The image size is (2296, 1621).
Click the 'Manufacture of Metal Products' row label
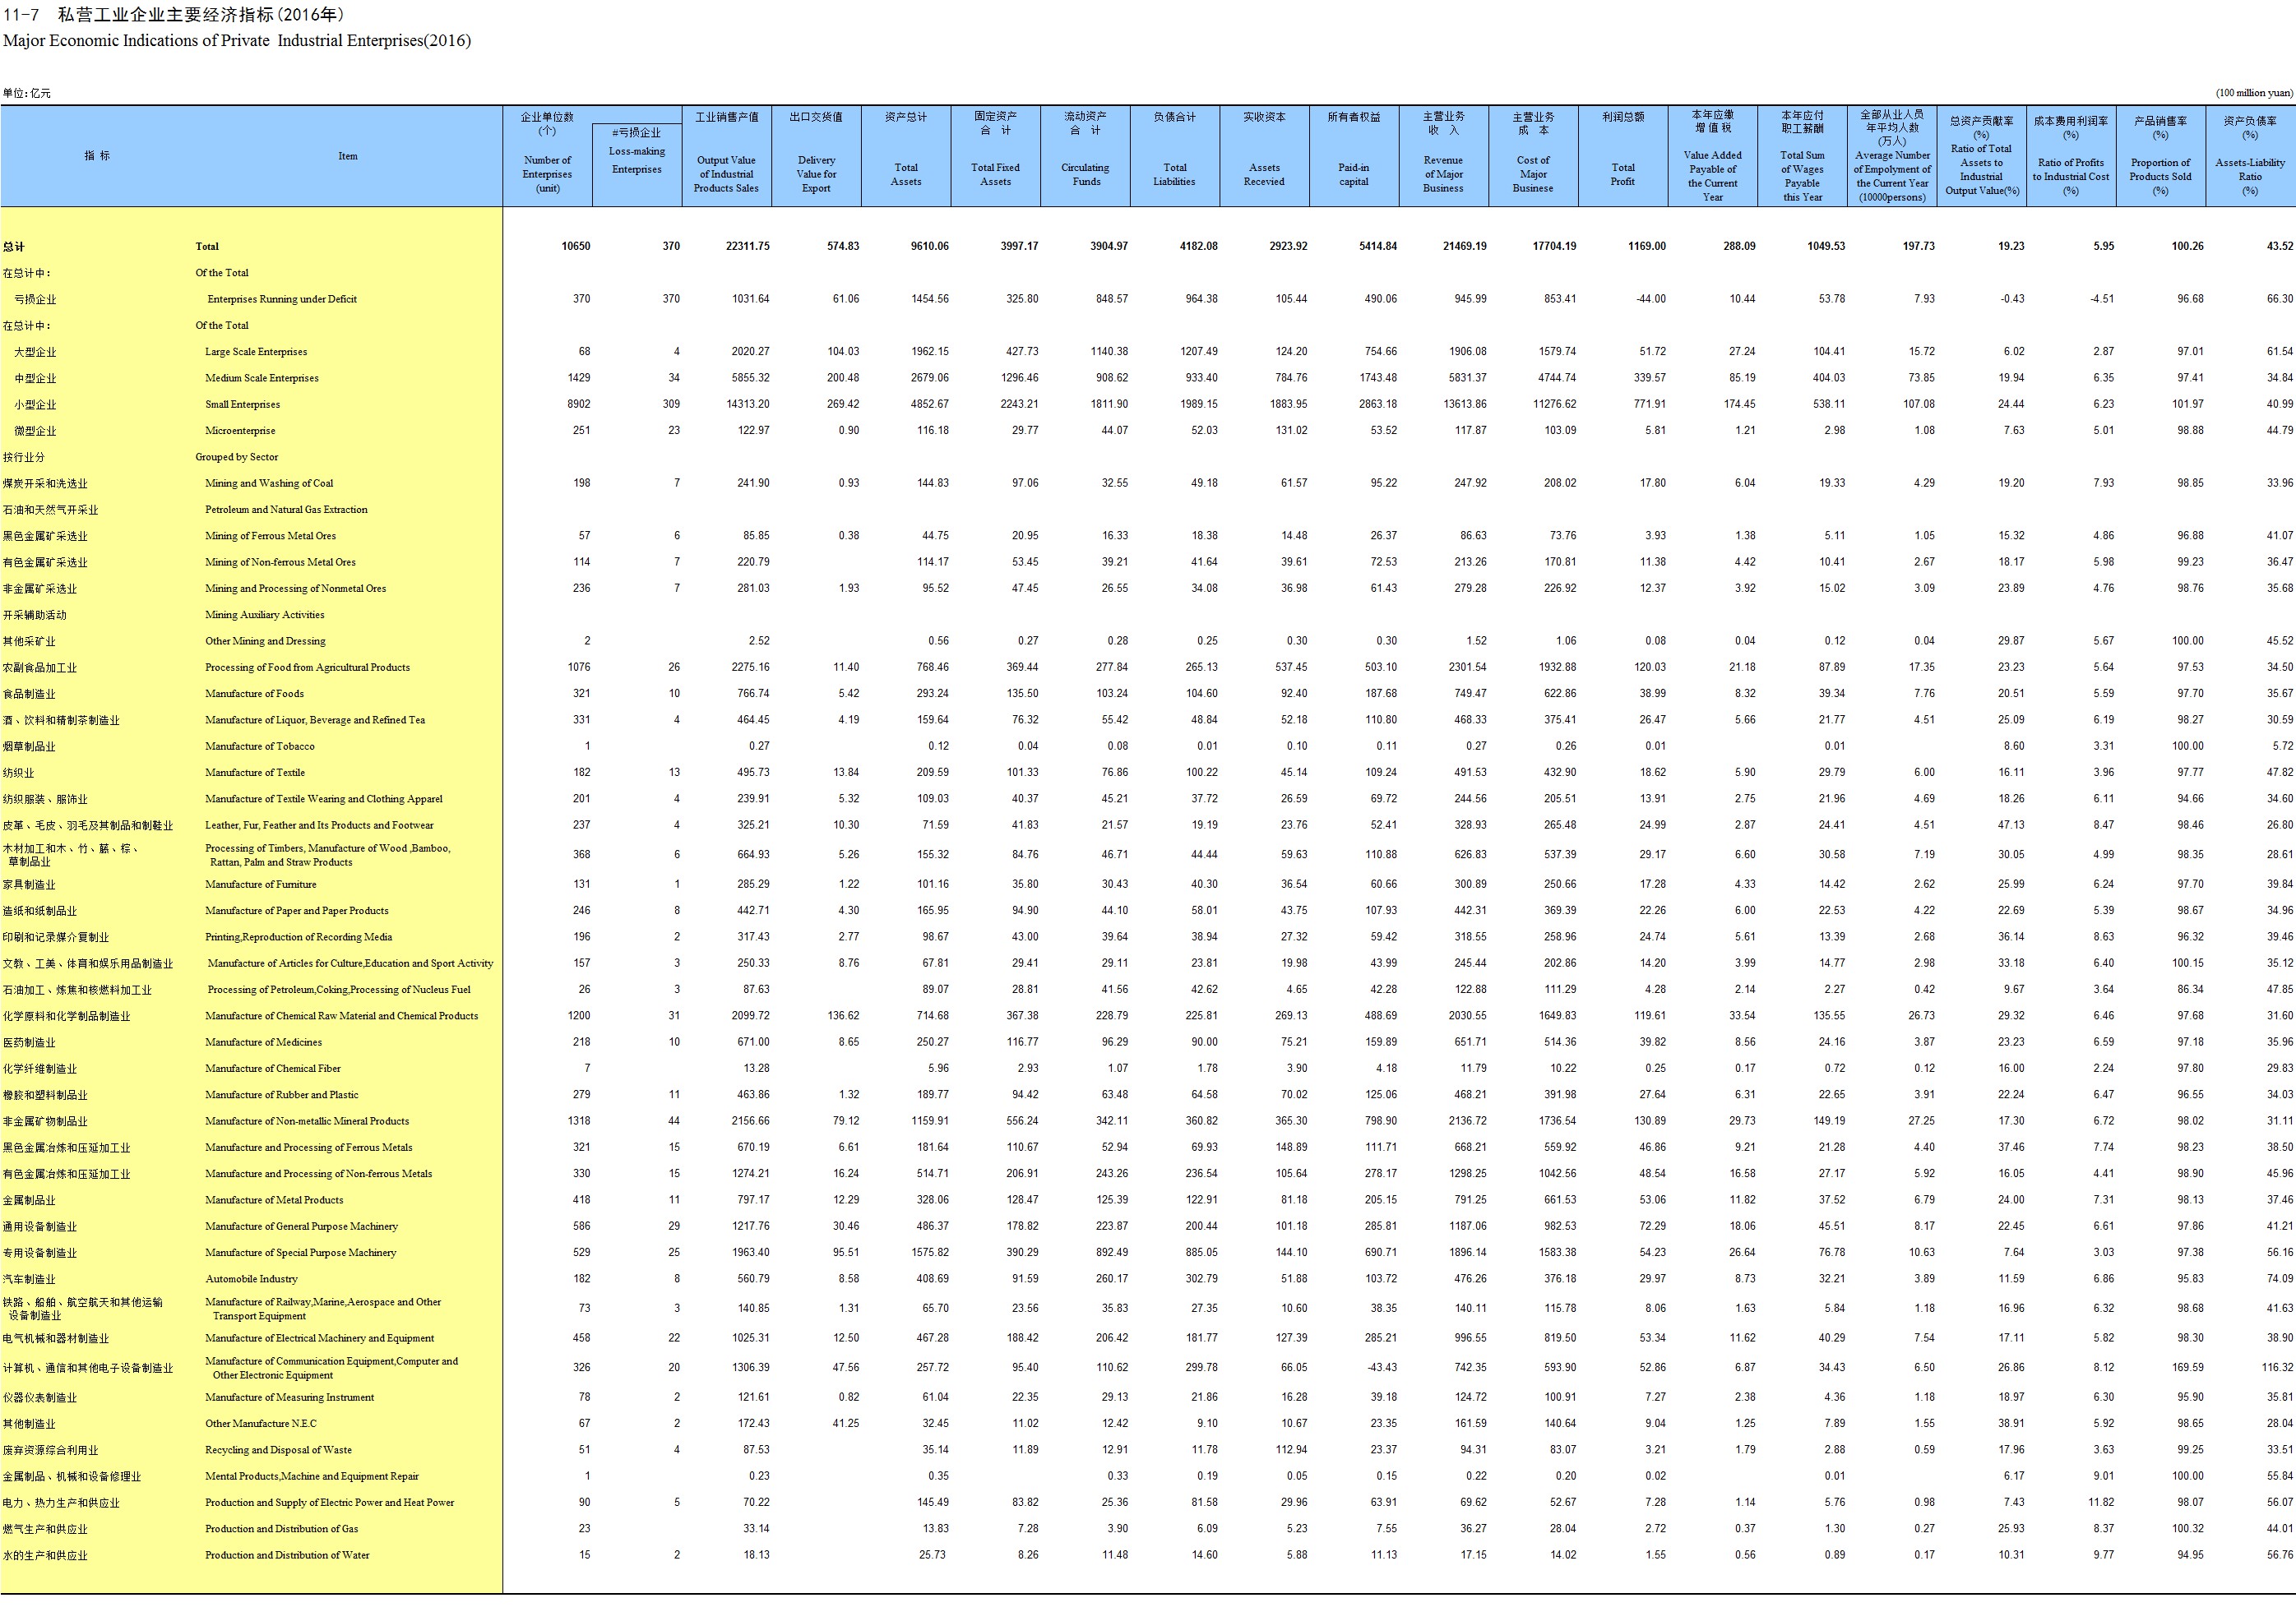(x=274, y=1200)
